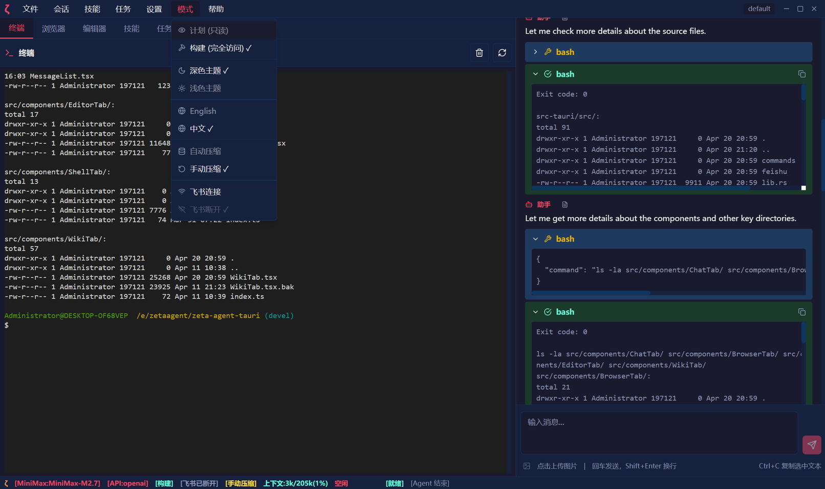The height and width of the screenshot is (489, 825).
Task: Click the refresh terminal icon
Action: [x=502, y=53]
